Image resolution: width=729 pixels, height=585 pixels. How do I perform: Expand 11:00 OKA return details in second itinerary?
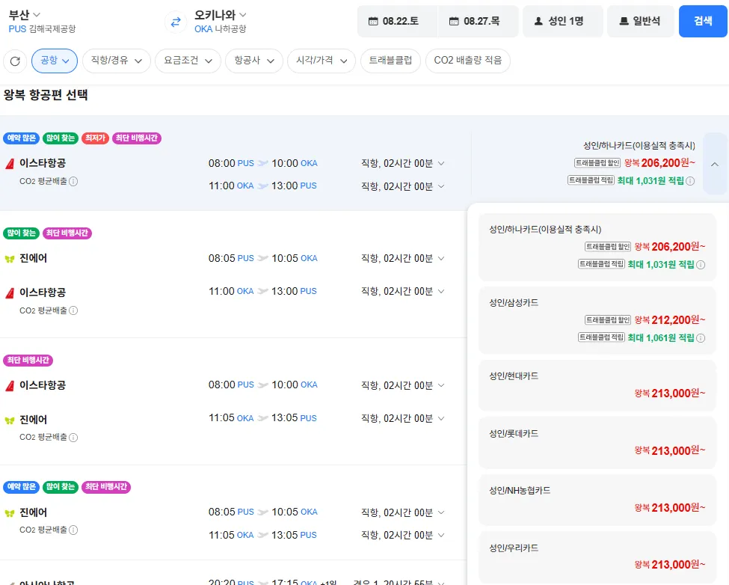coord(441,291)
